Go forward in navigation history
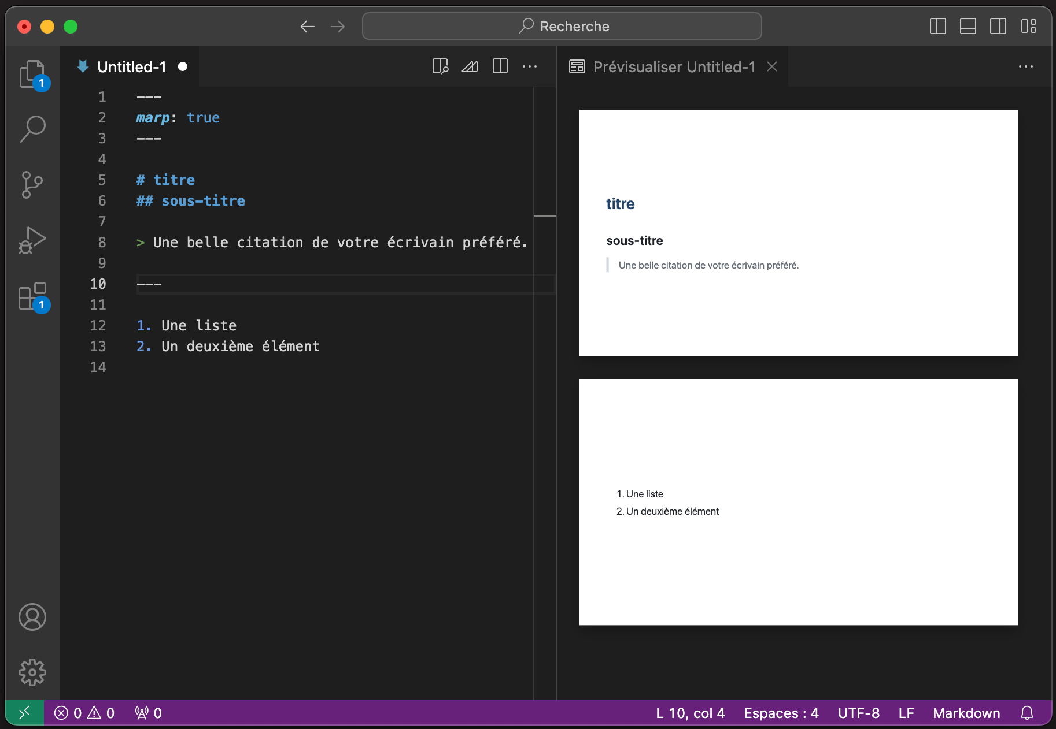Viewport: 1056px width, 729px height. point(338,27)
